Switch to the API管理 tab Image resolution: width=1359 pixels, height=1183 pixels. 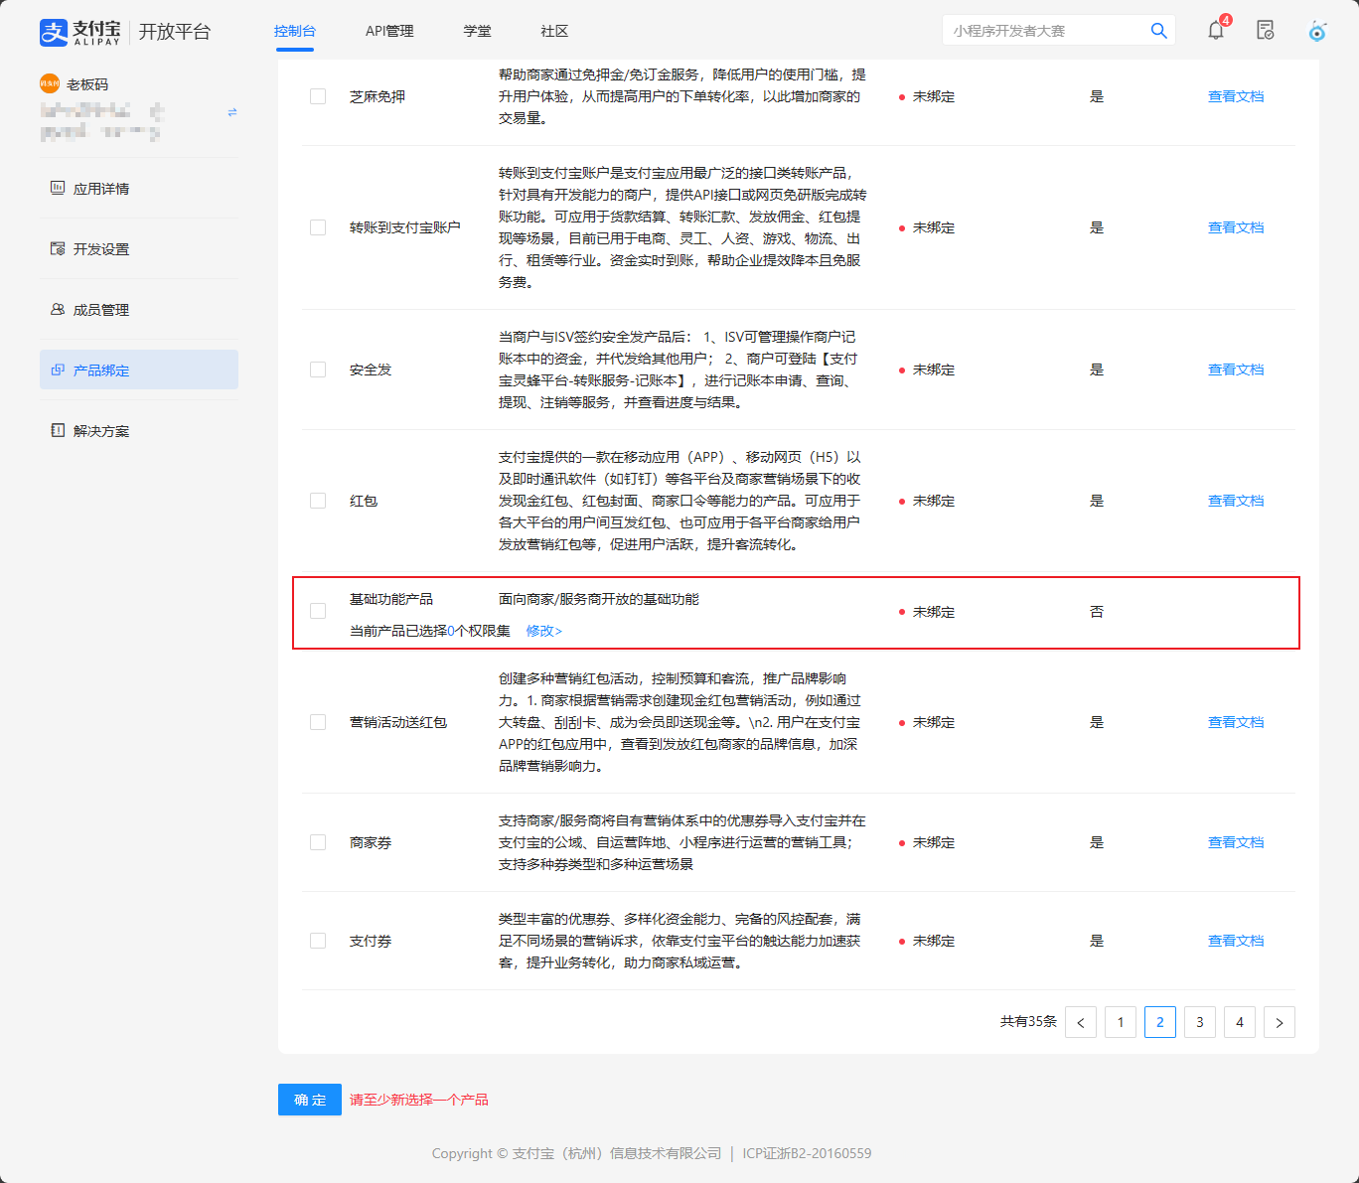coord(389,31)
